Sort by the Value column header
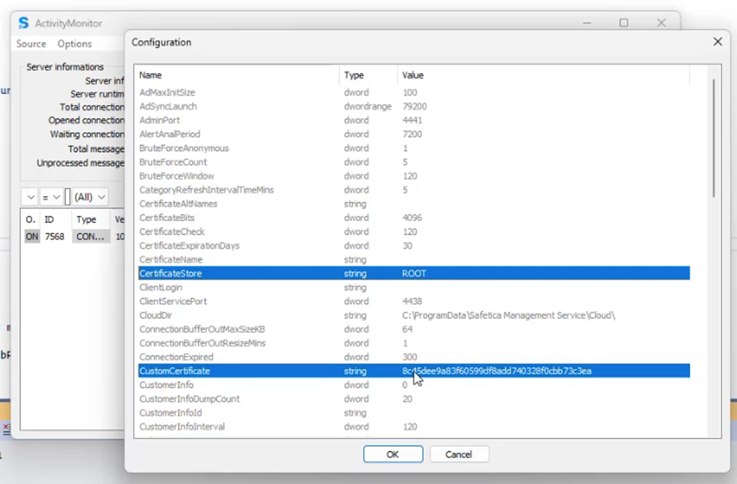 (413, 75)
